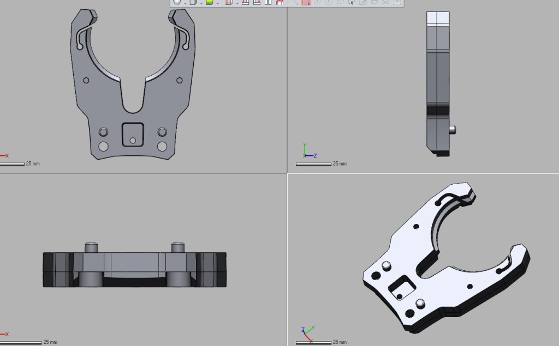Click the green-yellow shaded cube icon
Viewport: 559px width, 346px height.
click(209, 2)
